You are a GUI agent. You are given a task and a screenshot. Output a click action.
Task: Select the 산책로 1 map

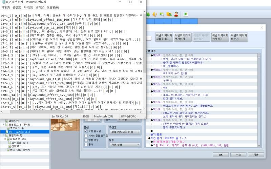coord(17,146)
